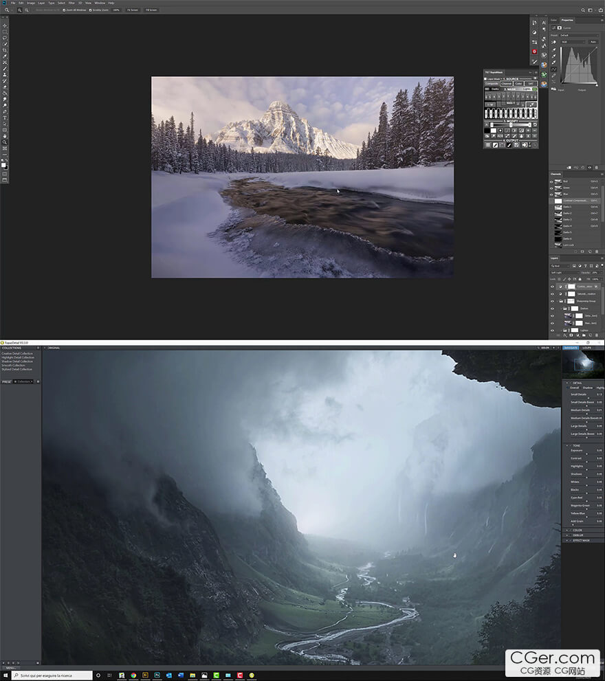Click the foreground color swatch in Photoshop toolbar
The width and height of the screenshot is (605, 681).
point(3,165)
